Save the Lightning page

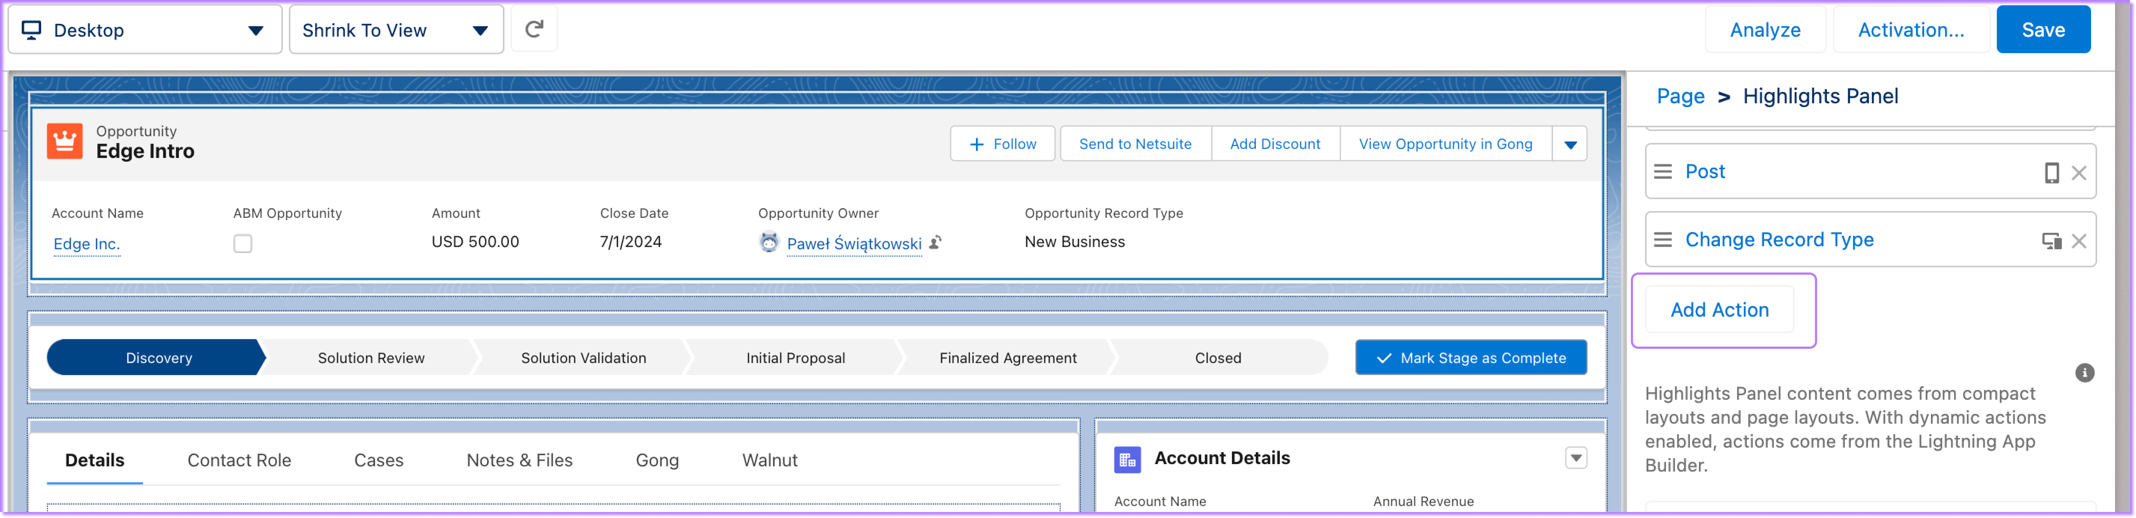(2042, 30)
